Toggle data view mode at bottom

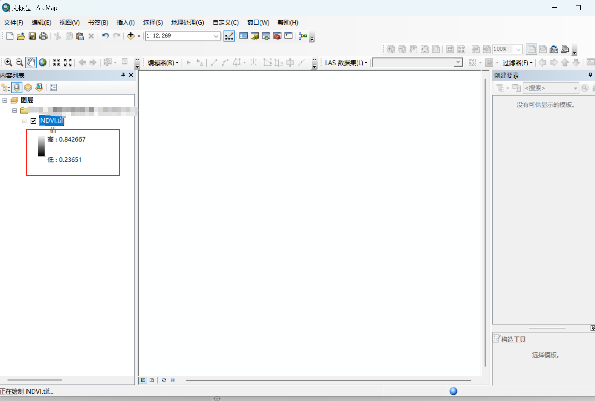(x=143, y=380)
